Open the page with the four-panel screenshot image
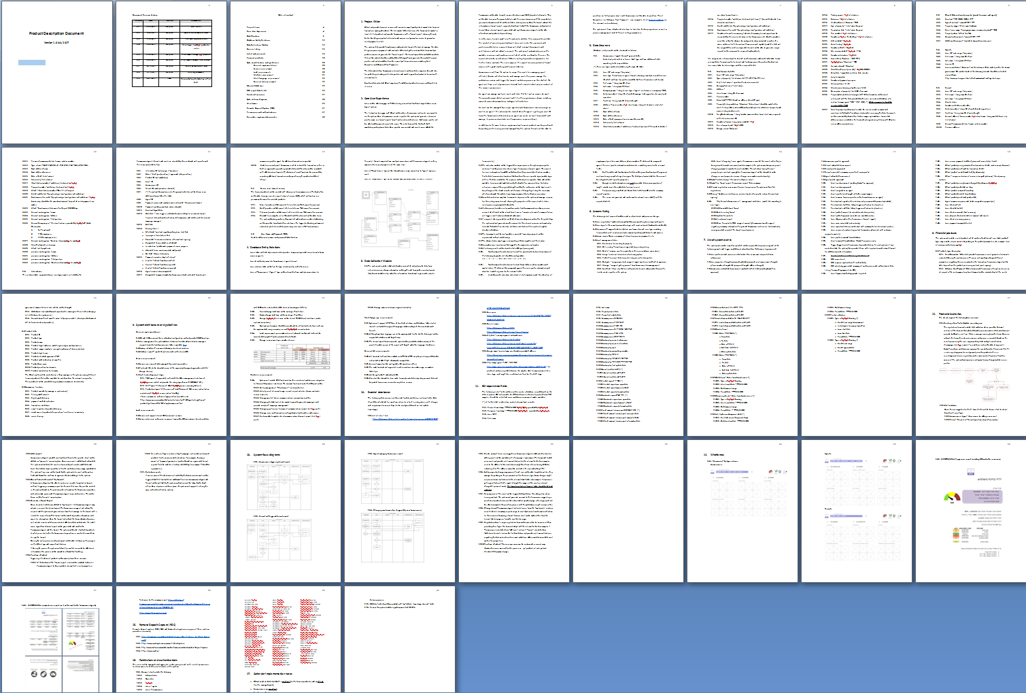 [x=57, y=639]
